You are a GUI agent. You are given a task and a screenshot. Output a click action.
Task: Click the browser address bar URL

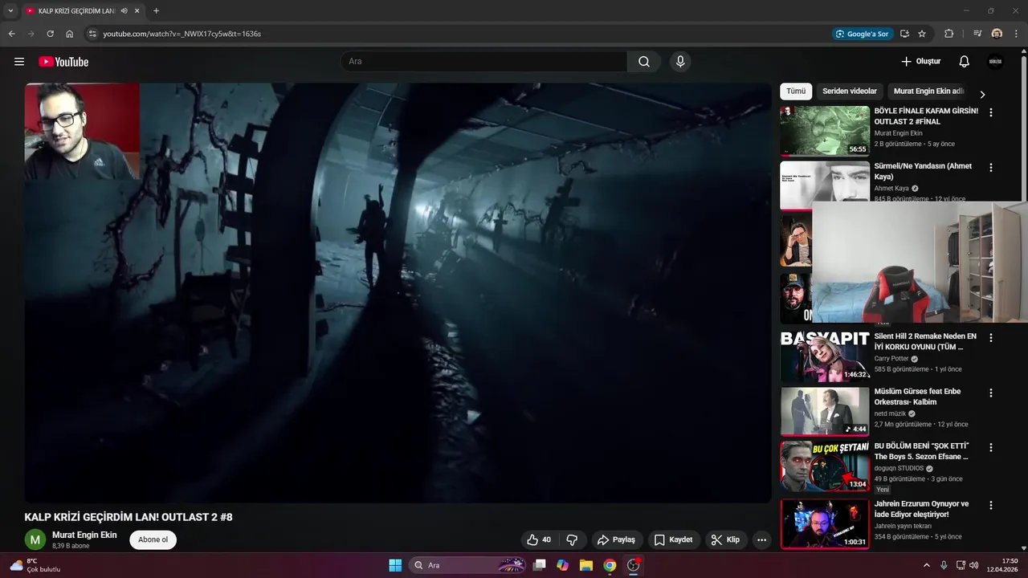coord(182,34)
